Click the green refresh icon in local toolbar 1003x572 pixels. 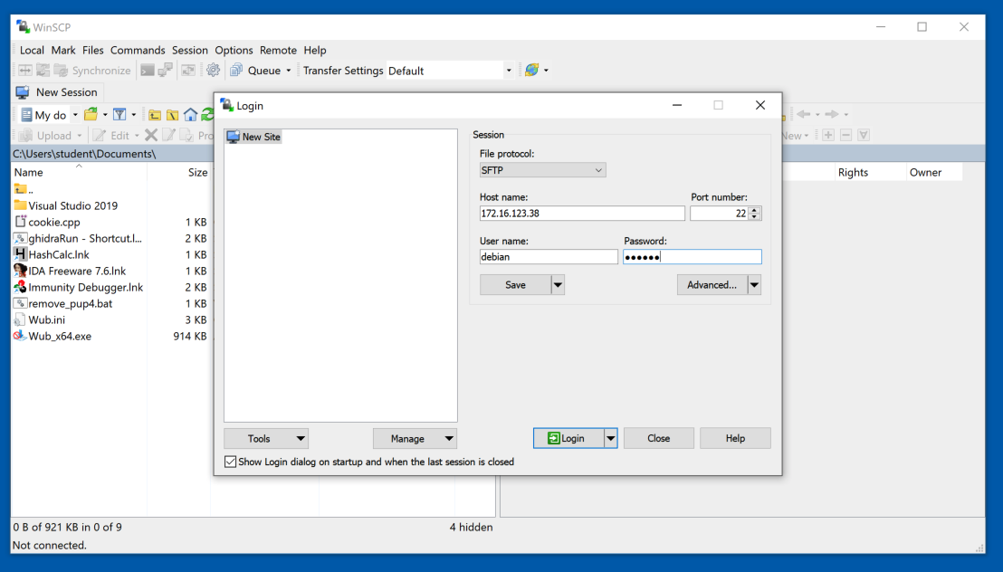pos(207,115)
